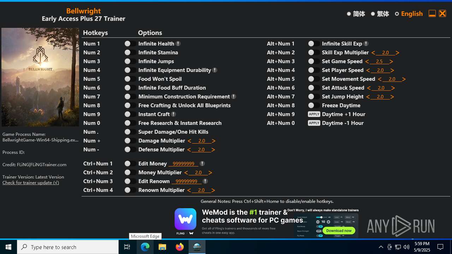The image size is (452, 254).
Task: Increase the Set Movement Speed value
Action: coord(404,79)
